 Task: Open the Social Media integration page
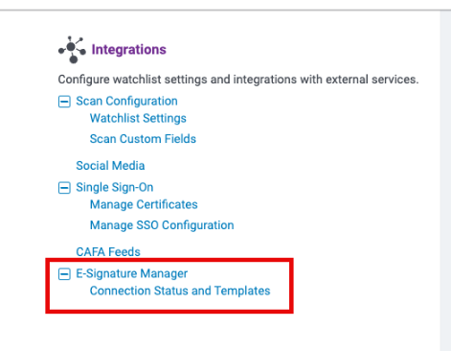[x=110, y=166]
